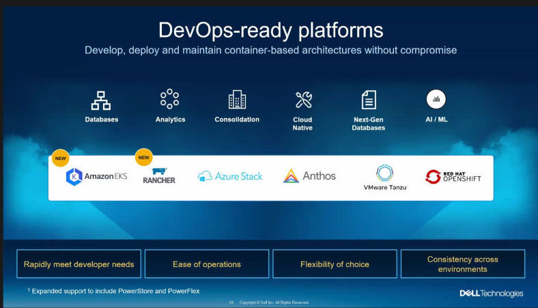538x308 pixels.
Task: Click the AI / ML label
Action: (436, 120)
